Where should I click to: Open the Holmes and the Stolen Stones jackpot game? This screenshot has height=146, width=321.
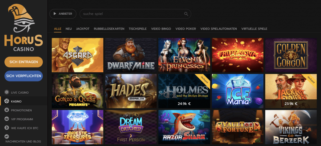(x=184, y=91)
